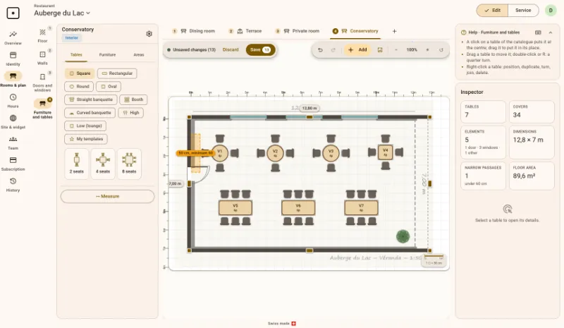This screenshot has height=328, width=564.
Task: Select round table V3 on plan
Action: 331,153
